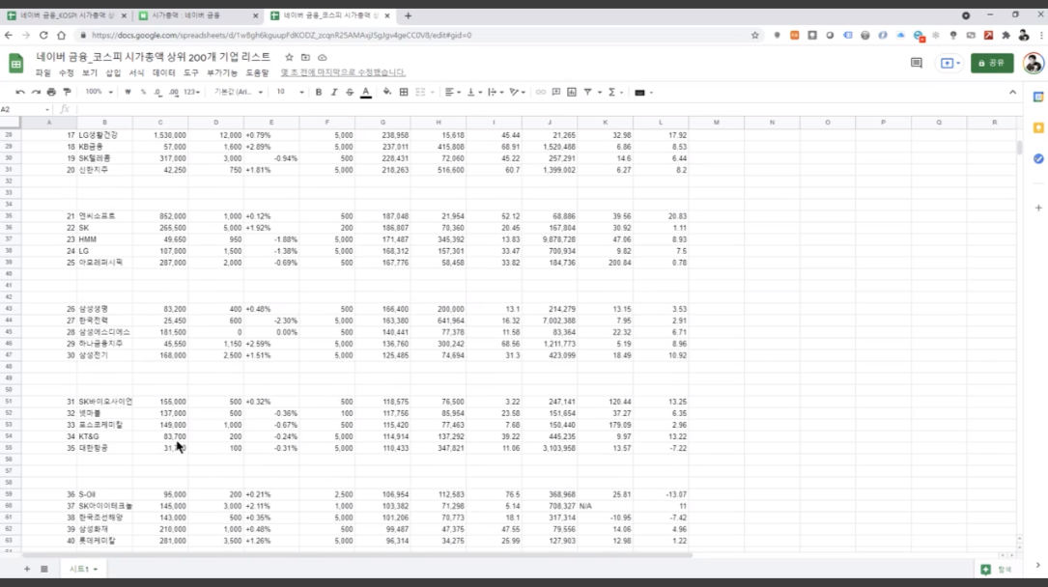Click the merge cells icon
Viewport: 1048px width, 587px height.
(420, 92)
